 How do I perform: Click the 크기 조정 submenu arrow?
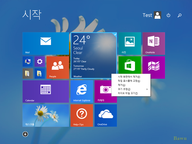pyautogui.click(x=147, y=89)
